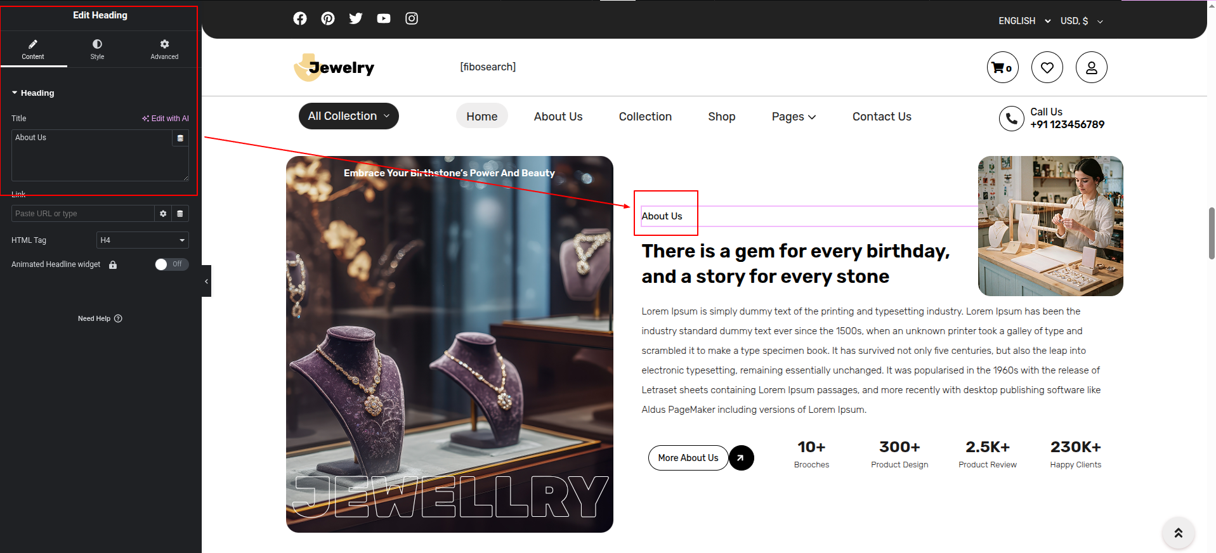Image resolution: width=1216 pixels, height=553 pixels.
Task: Click the Edit with AI link
Action: pyautogui.click(x=166, y=119)
